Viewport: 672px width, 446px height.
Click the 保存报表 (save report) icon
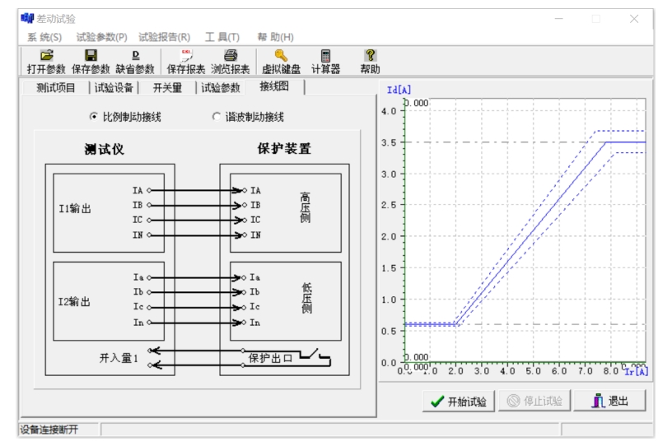(186, 56)
